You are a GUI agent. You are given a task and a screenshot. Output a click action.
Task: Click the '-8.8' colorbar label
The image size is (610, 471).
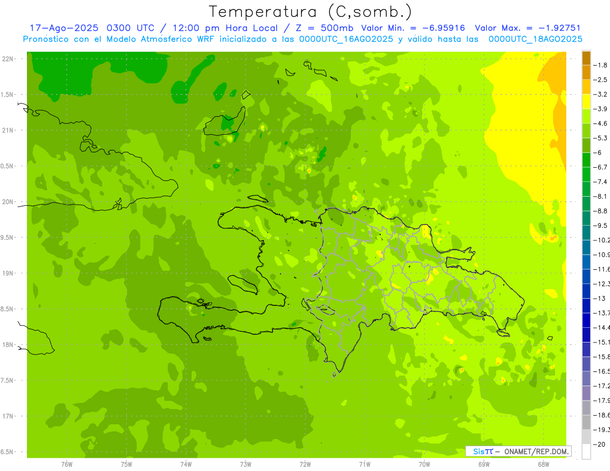point(600,211)
